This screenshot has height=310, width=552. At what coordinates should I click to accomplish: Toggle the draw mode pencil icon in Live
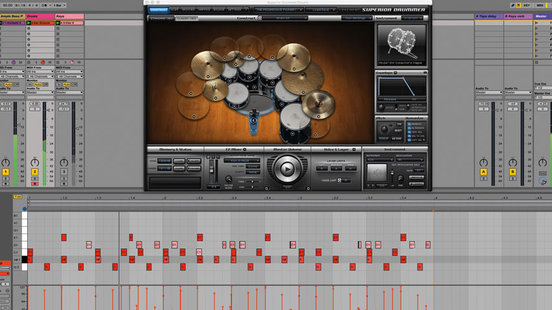pos(512,5)
